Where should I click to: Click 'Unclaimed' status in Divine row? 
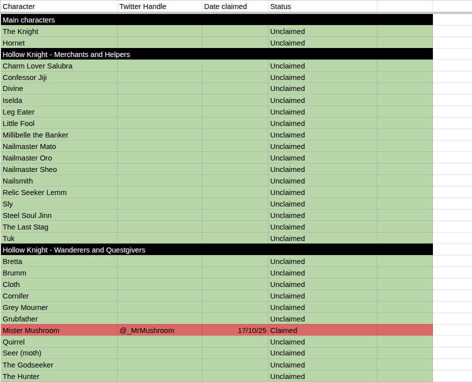pos(323,88)
